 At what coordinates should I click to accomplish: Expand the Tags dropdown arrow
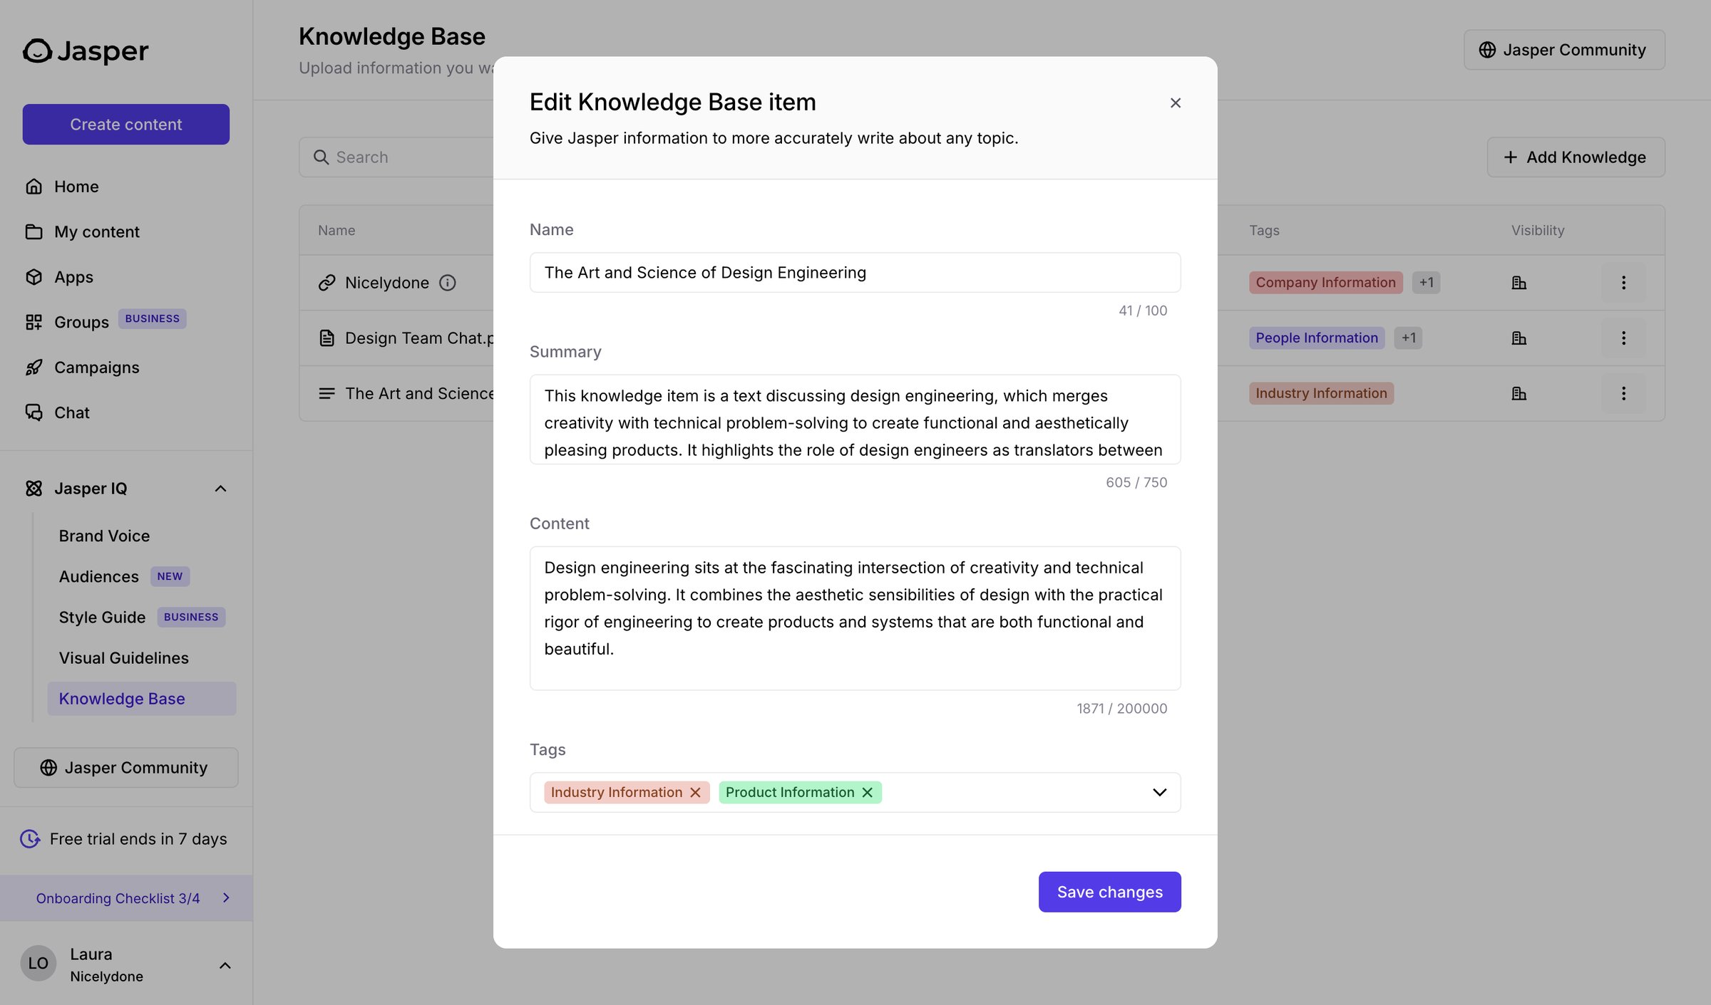1159,792
